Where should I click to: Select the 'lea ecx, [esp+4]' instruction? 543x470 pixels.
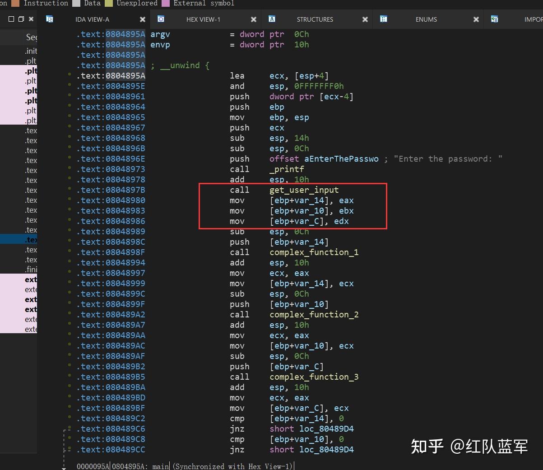[279, 76]
